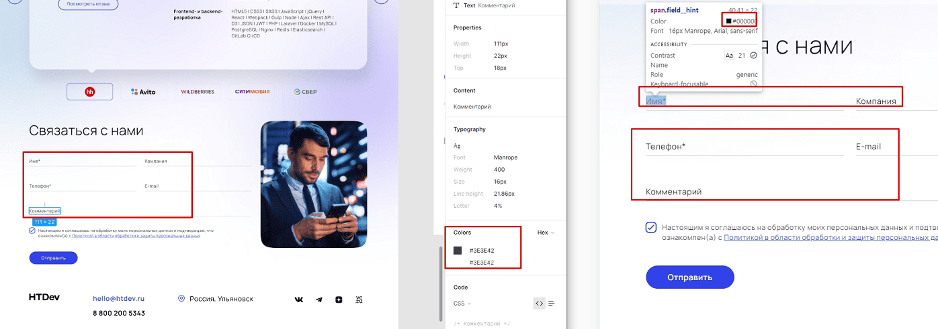
Task: Click the list view icon in Code section
Action: [552, 303]
